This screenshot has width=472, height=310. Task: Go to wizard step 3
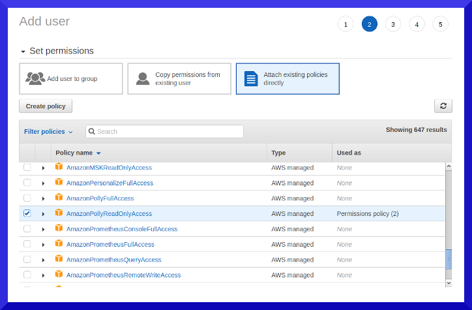[393, 24]
